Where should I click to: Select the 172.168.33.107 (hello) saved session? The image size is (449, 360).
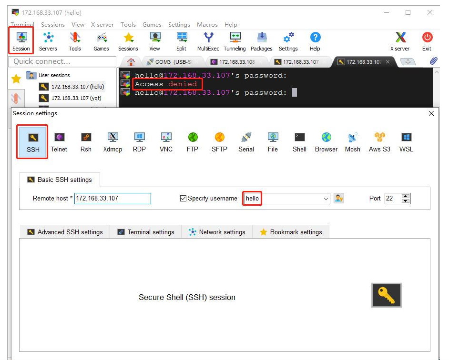[x=72, y=86]
